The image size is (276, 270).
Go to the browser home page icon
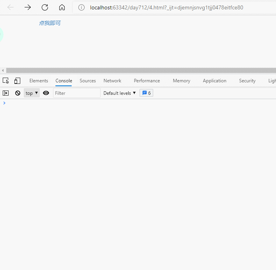click(62, 7)
